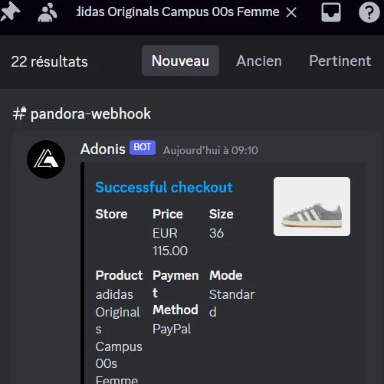Open the inbox icon
Viewport: 384px width, 384px height.
[x=331, y=12]
